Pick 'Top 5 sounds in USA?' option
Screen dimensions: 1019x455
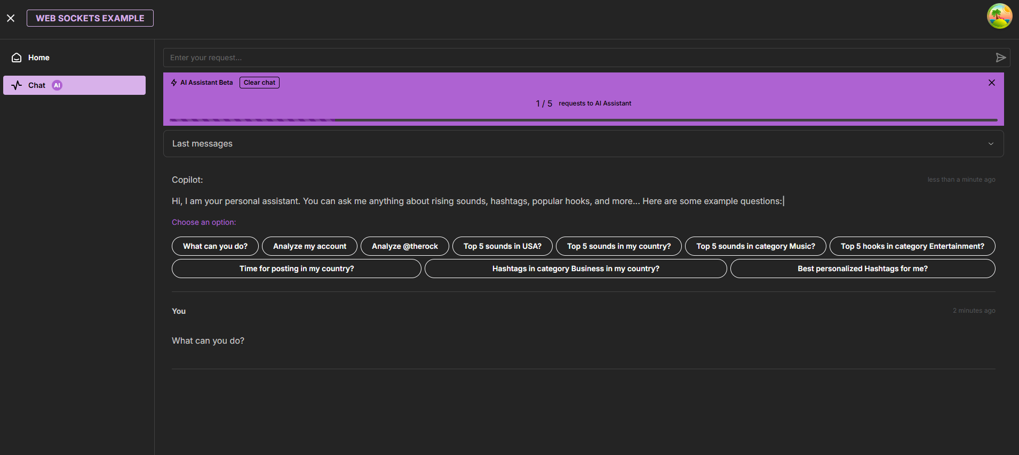[503, 246]
